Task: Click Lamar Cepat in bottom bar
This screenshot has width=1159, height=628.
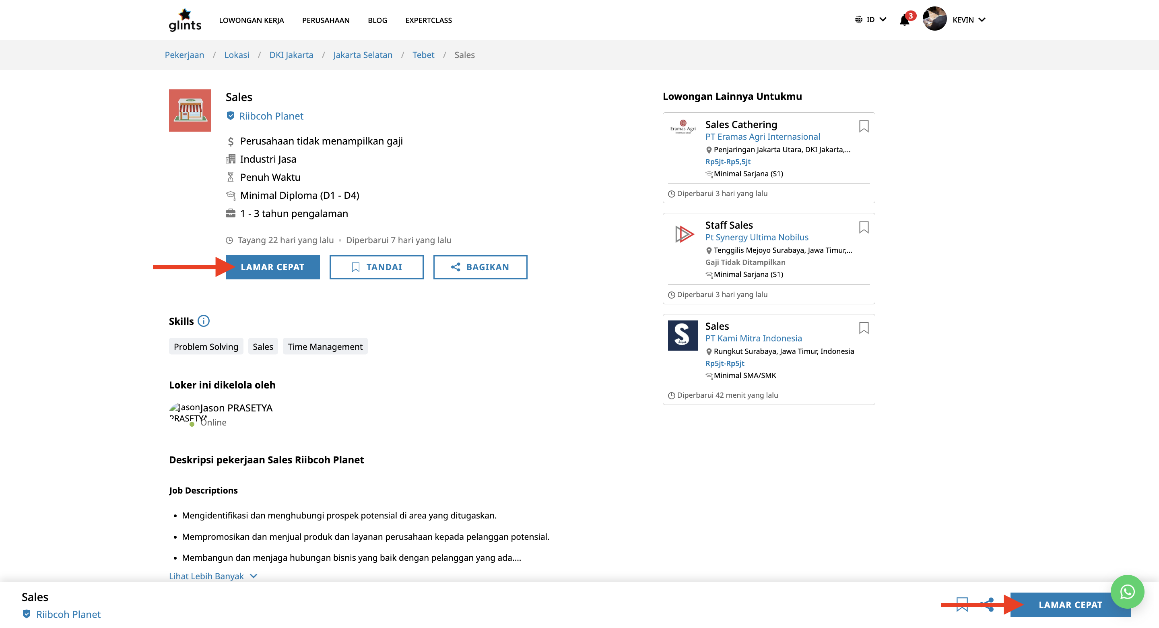Action: 1070,605
